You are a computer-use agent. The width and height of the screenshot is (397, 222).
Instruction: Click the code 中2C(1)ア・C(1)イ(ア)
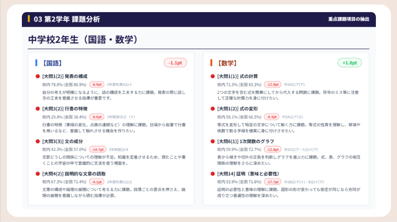[301, 149]
